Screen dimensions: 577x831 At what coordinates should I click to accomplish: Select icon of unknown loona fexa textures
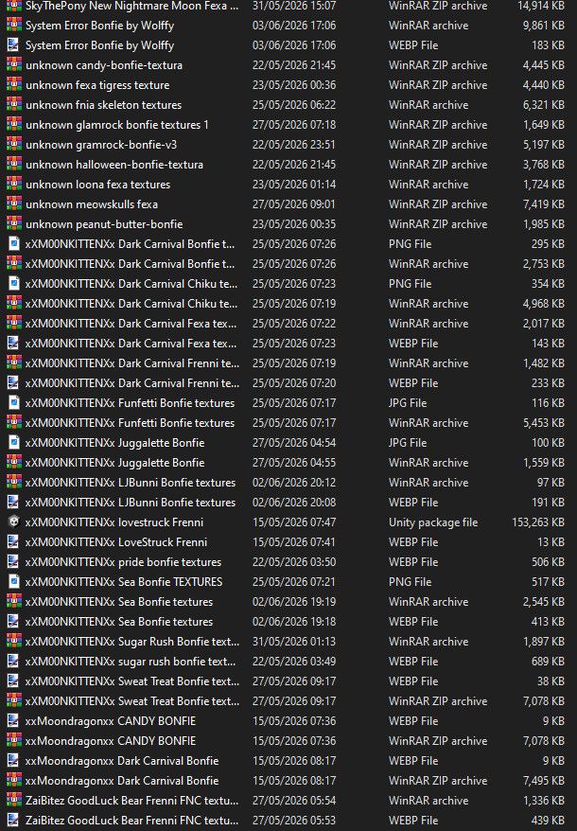[x=14, y=184]
